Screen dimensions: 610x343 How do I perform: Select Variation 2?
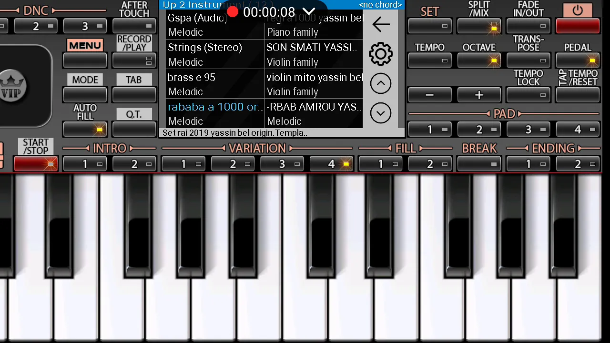233,163
